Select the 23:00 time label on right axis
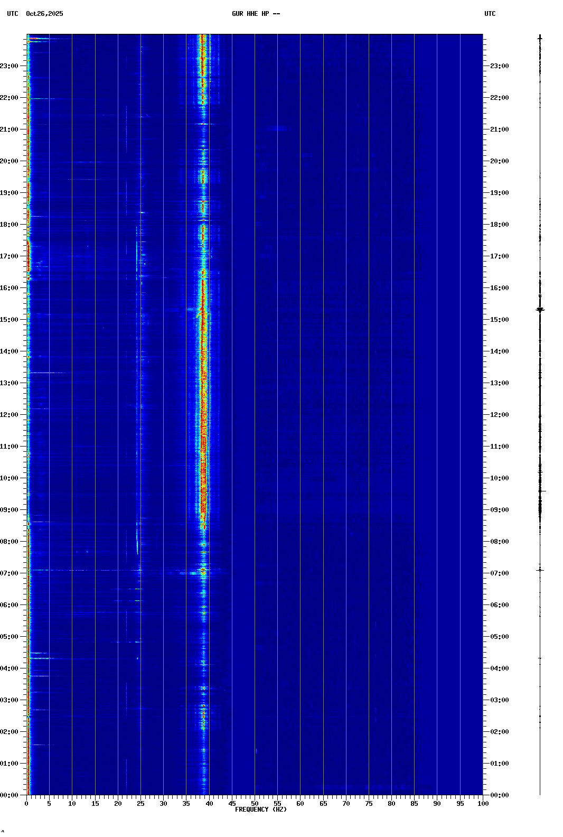This screenshot has height=837, width=563. pyautogui.click(x=499, y=66)
